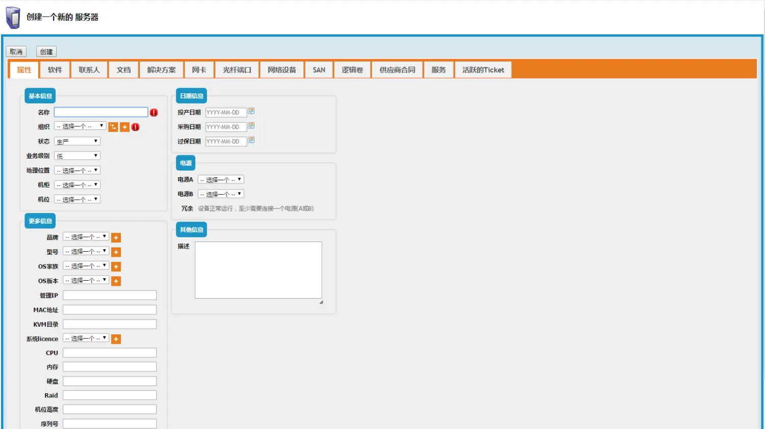
Task: Click the 其他信息 section header
Action: [x=192, y=230]
